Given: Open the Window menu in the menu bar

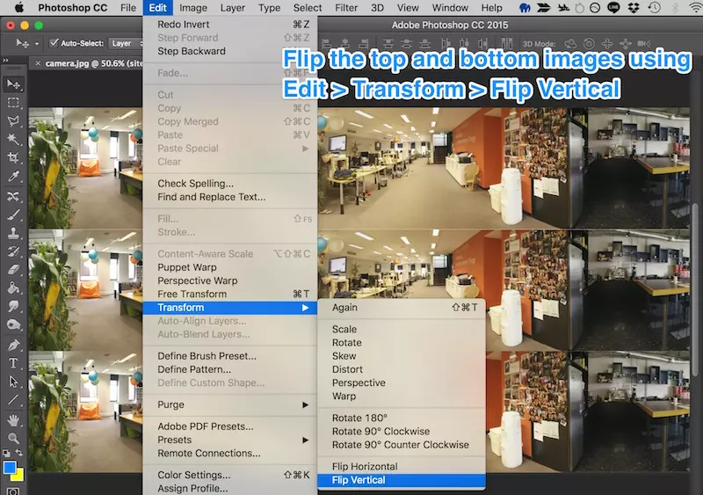Looking at the screenshot, I should [450, 8].
